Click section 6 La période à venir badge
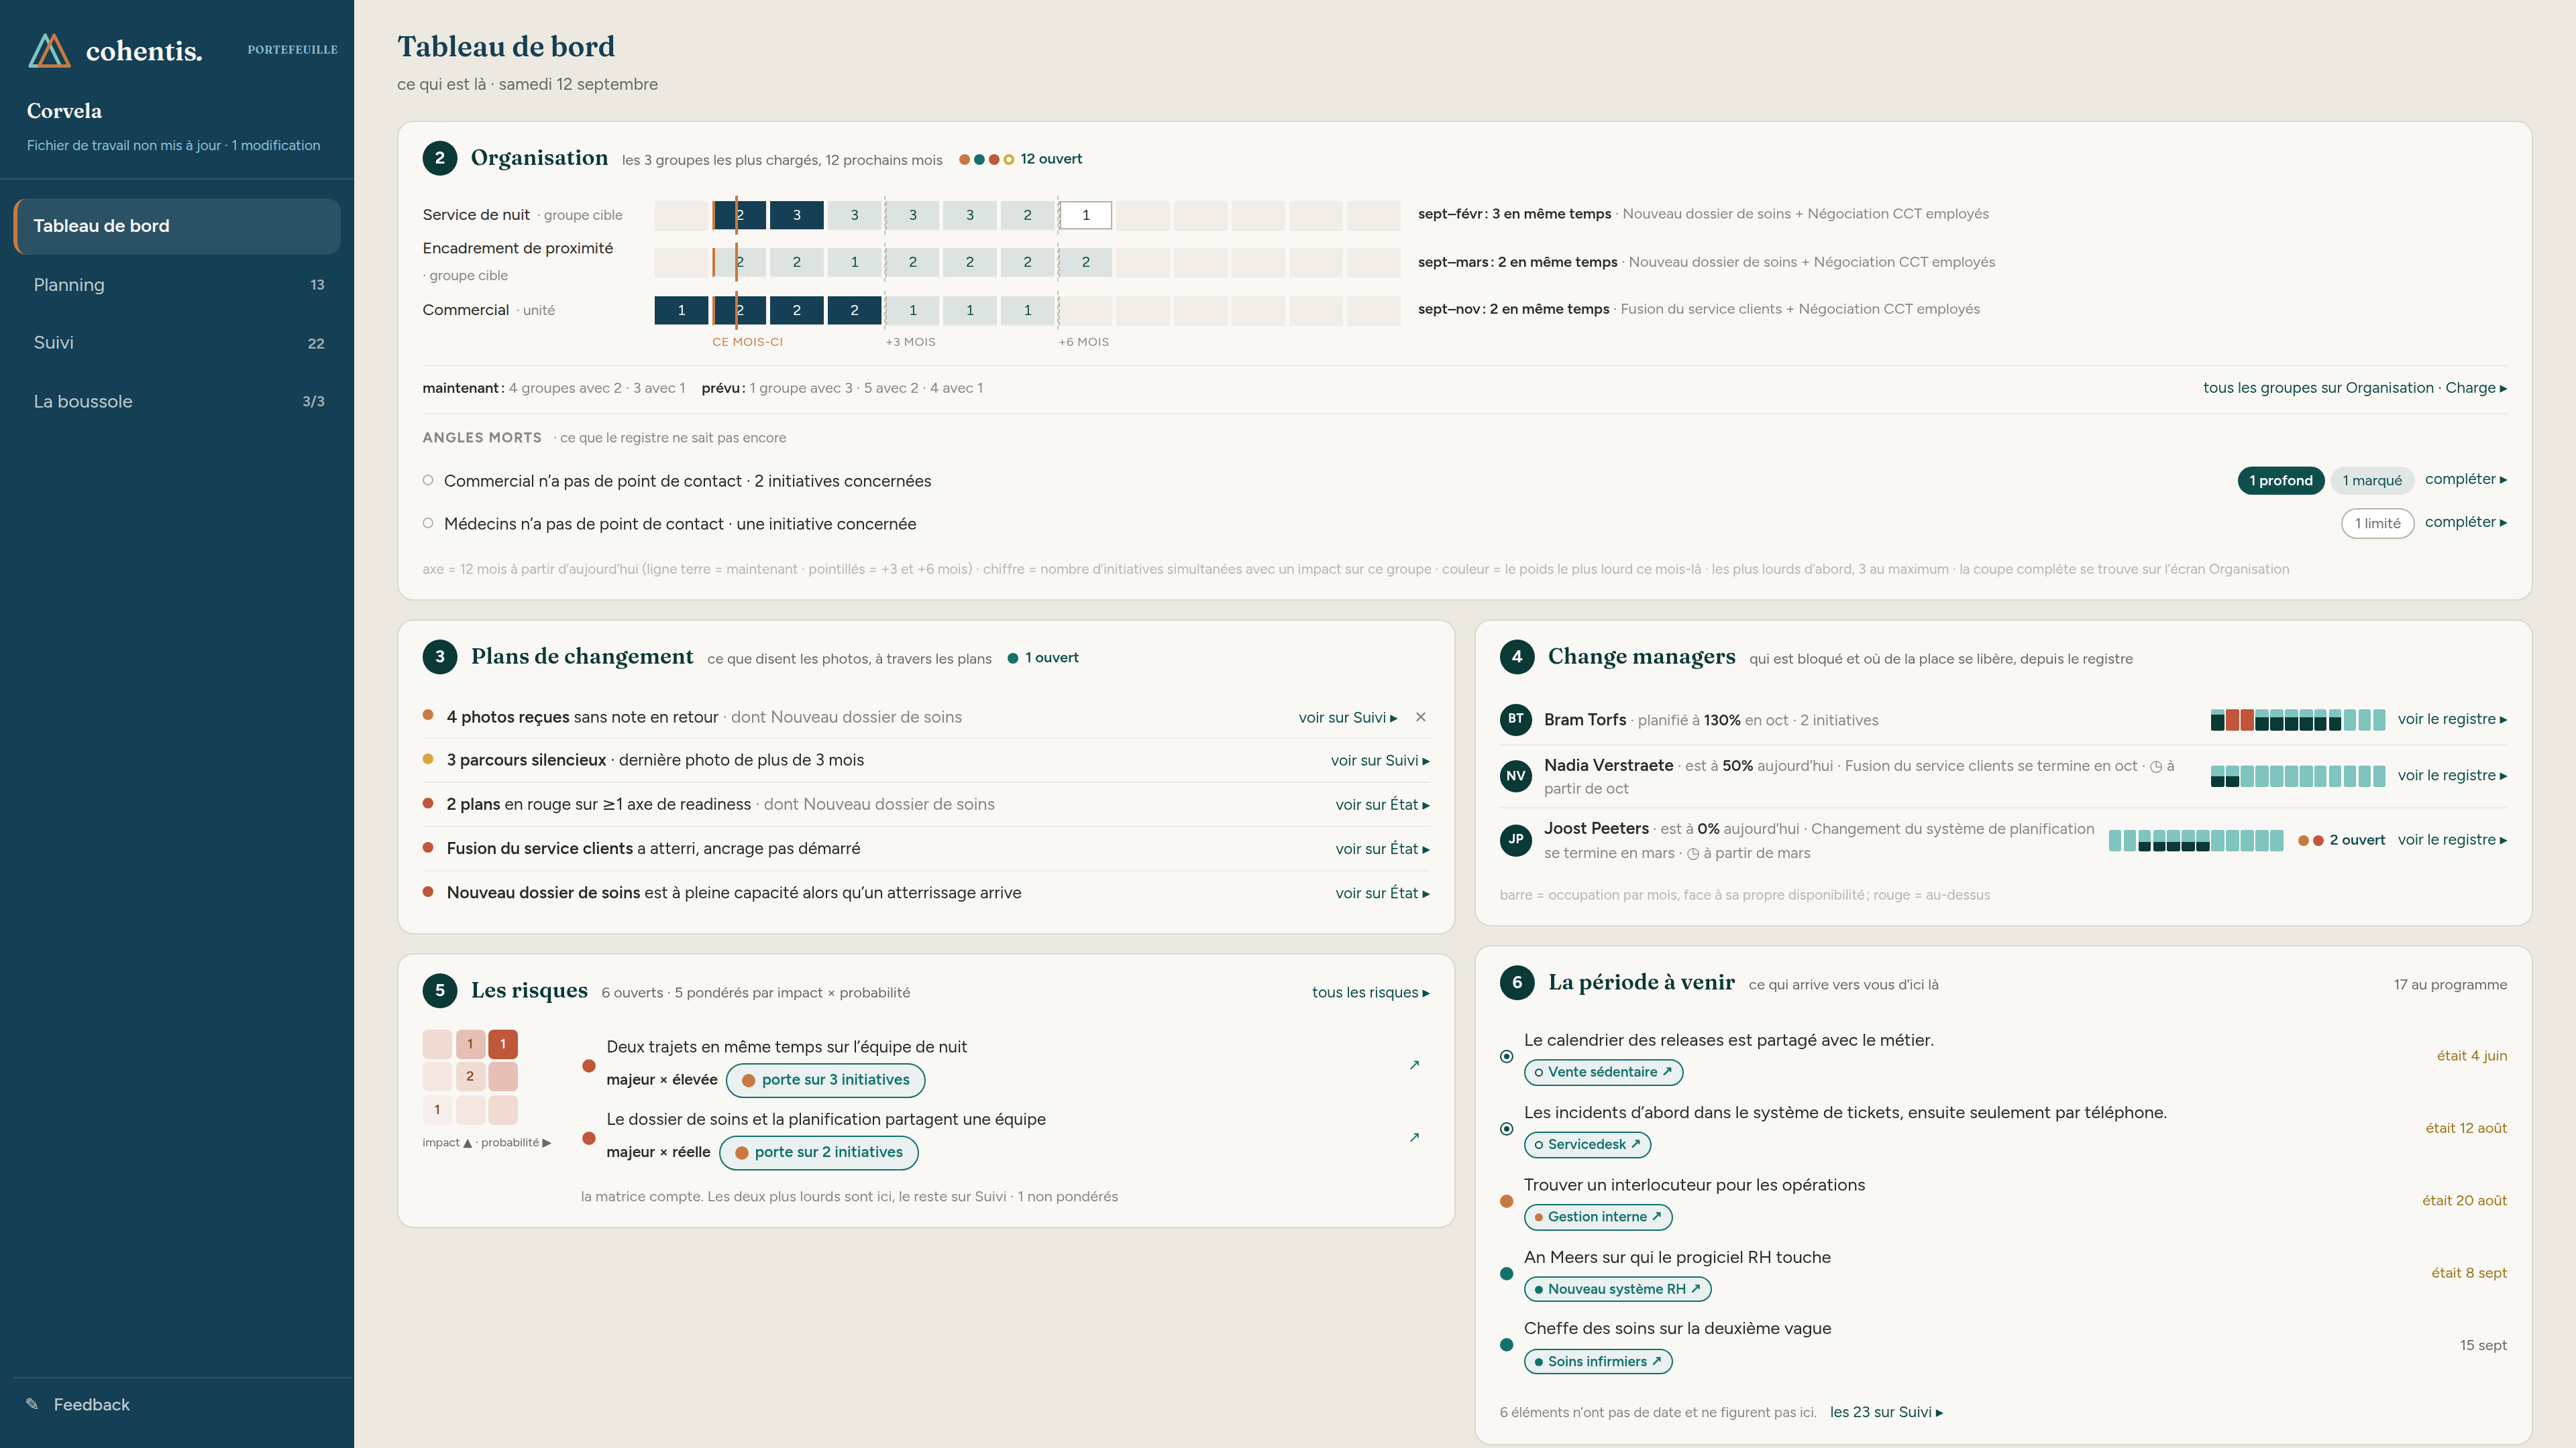2576x1448 pixels. [1517, 982]
